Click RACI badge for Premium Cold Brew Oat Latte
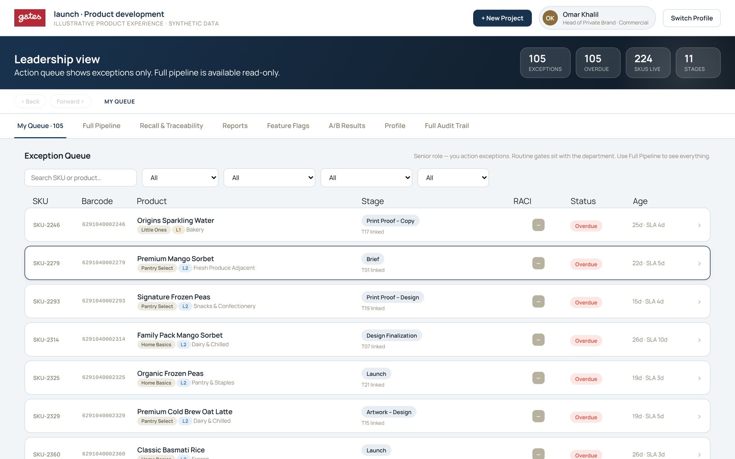The width and height of the screenshot is (735, 459). coord(538,416)
